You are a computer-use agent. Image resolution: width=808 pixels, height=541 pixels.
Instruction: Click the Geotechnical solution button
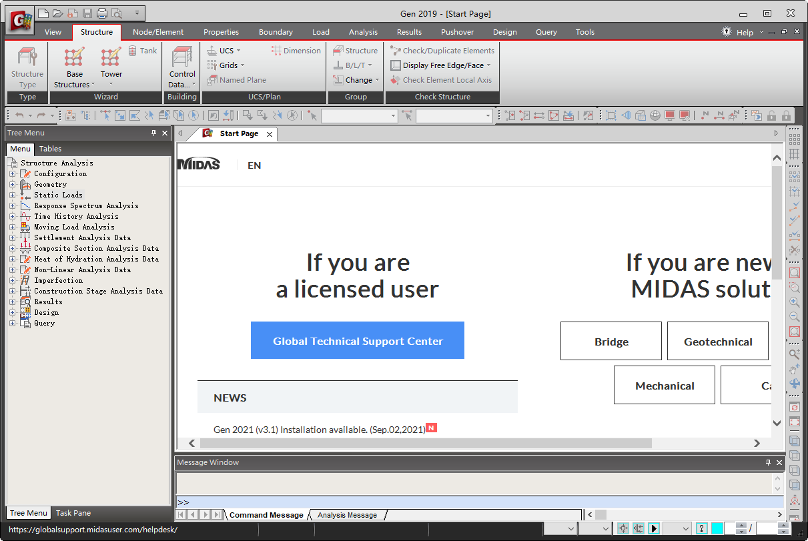click(718, 342)
